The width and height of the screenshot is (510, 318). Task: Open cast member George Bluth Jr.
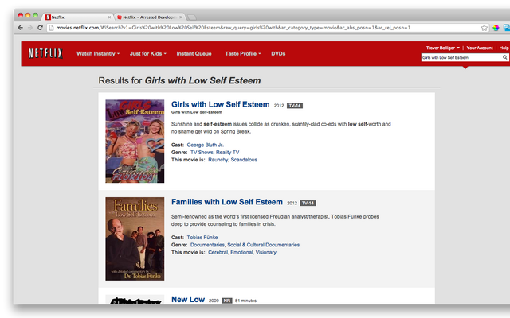(206, 145)
